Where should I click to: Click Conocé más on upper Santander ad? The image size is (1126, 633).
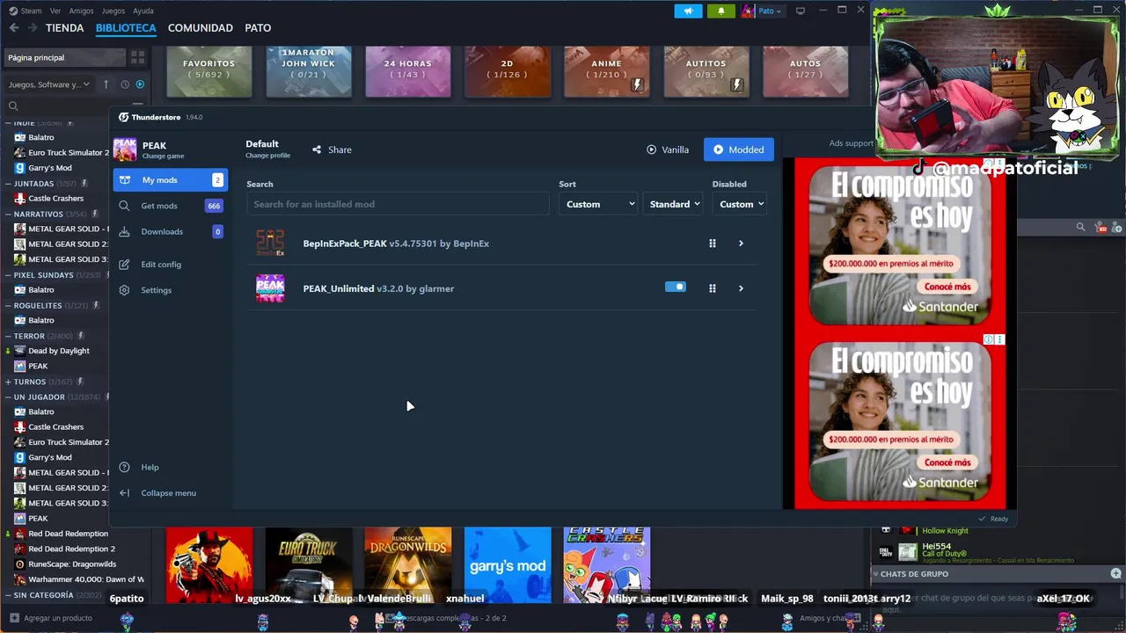pyautogui.click(x=947, y=287)
